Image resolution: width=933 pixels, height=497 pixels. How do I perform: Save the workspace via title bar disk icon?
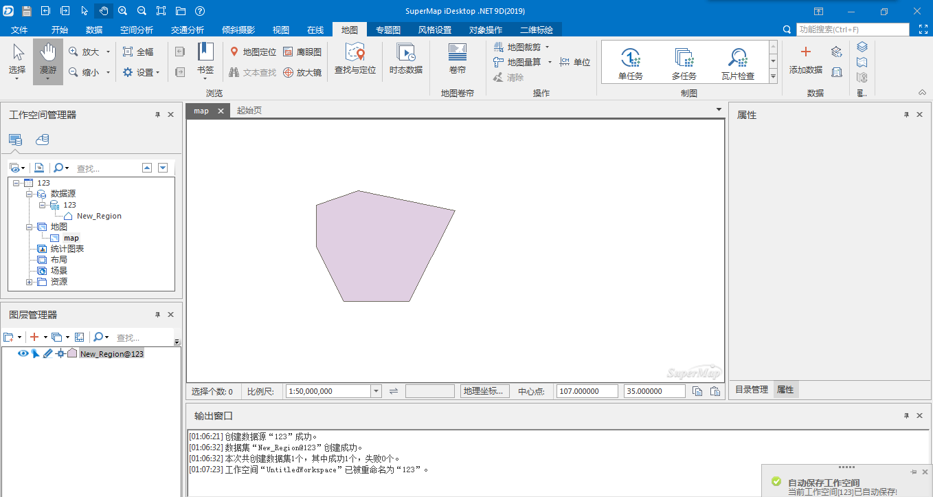pyautogui.click(x=26, y=11)
